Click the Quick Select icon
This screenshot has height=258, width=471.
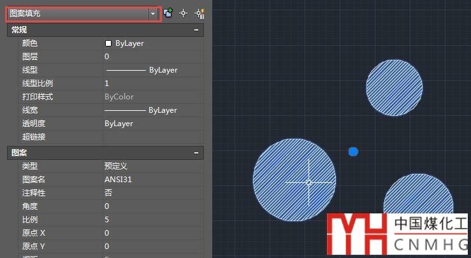[198, 13]
